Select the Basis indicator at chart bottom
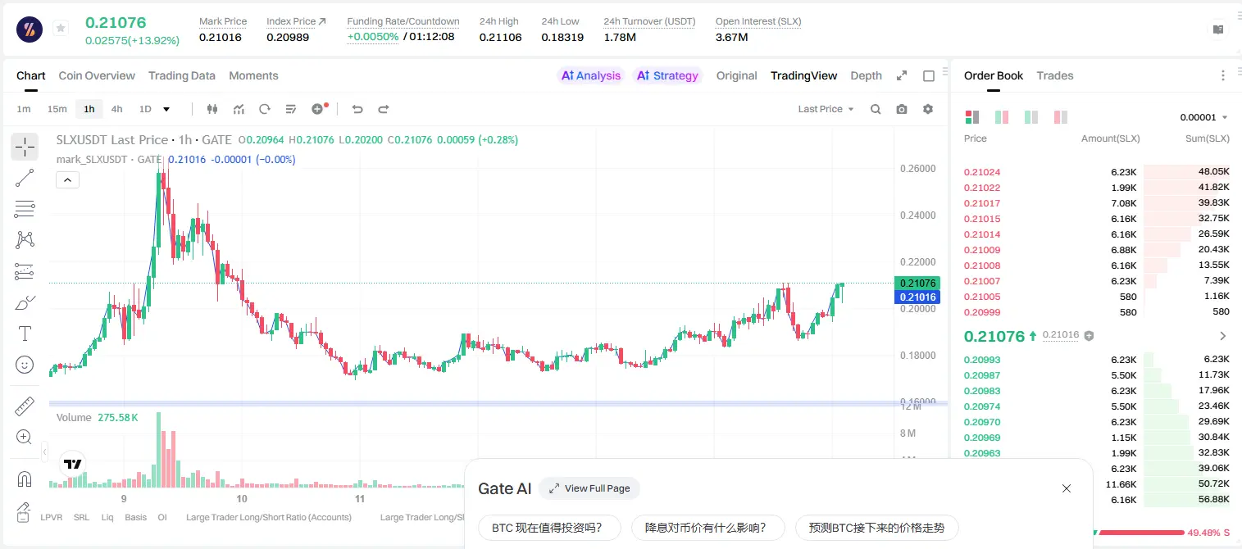The width and height of the screenshot is (1242, 549). pos(136,517)
